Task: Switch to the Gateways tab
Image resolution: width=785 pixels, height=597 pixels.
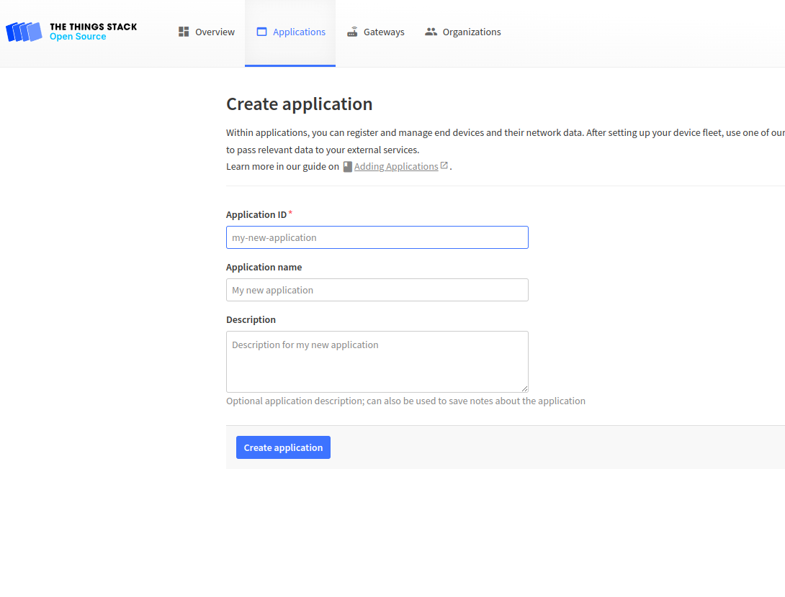Action: click(384, 32)
